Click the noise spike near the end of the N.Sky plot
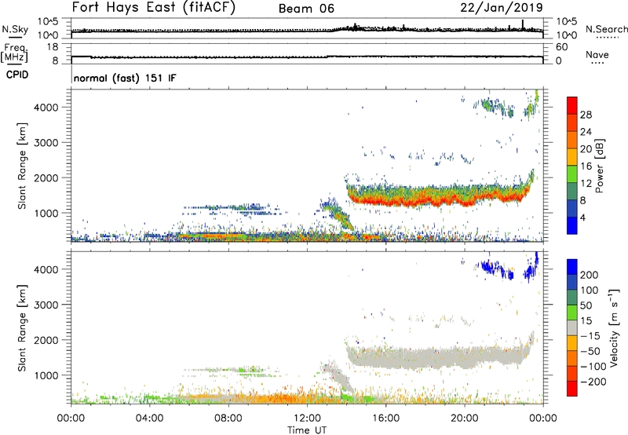The image size is (628, 435). pos(523,24)
